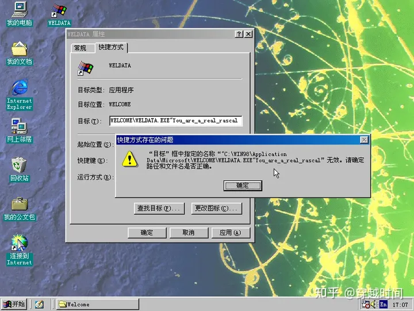This screenshot has width=414, height=311.
Task: Click the 确定 button in the error dialog
Action: (243, 185)
